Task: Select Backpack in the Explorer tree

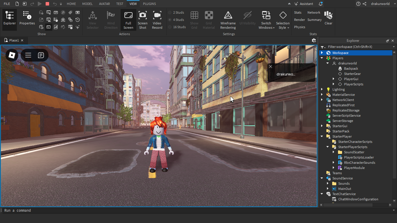Action: [351, 69]
